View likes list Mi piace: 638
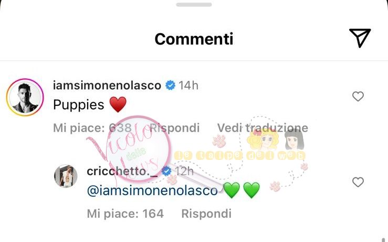 pos(92,128)
